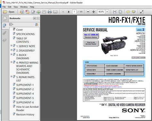This screenshot has width=152, height=121.
Task: Click the Open folder icon
Action: 5,12
